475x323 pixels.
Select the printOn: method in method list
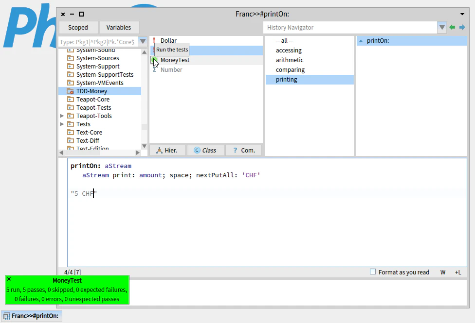click(x=412, y=41)
